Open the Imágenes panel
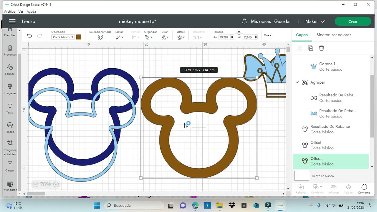 tap(10, 89)
